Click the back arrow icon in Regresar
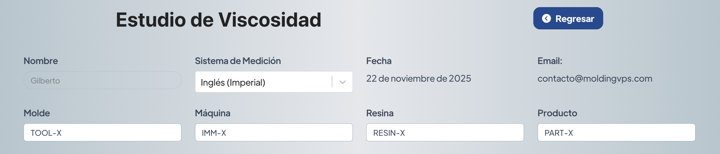Image resolution: width=720 pixels, height=154 pixels. (x=546, y=19)
